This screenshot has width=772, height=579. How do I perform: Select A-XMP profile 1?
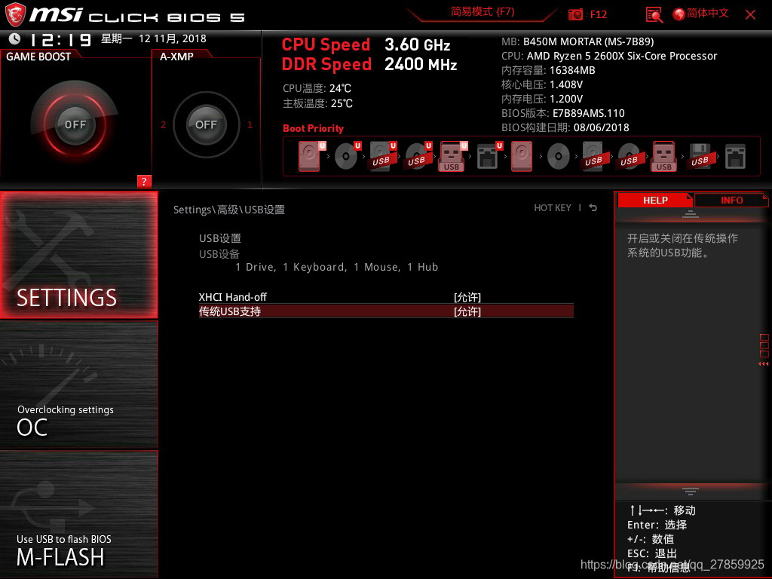click(x=250, y=124)
